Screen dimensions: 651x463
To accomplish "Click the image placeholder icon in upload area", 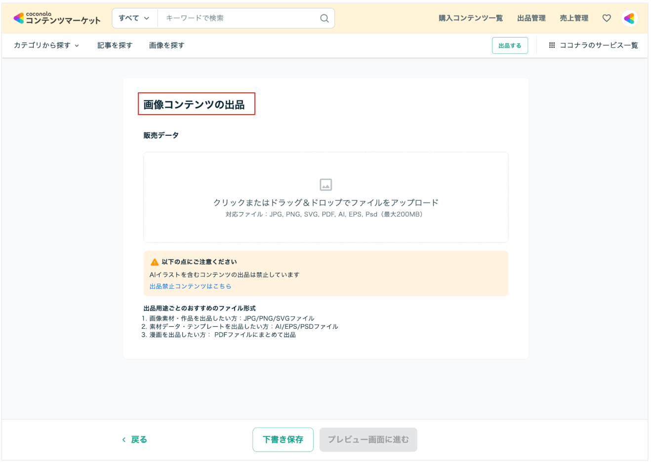I will pos(325,185).
